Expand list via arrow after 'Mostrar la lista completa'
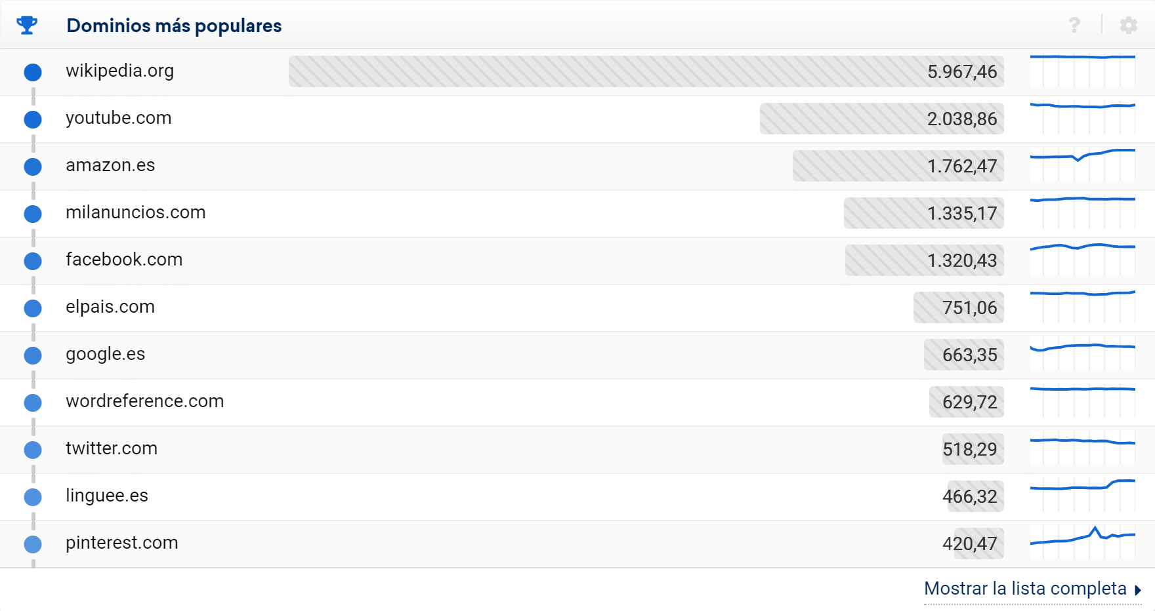The width and height of the screenshot is (1155, 611). pyautogui.click(x=1137, y=590)
